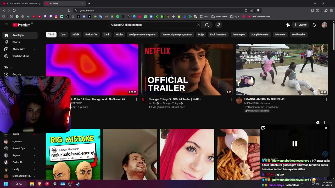Viewport: 335px width, 188px height.
Task: Pause the miniplayer video
Action: pyautogui.click(x=295, y=144)
